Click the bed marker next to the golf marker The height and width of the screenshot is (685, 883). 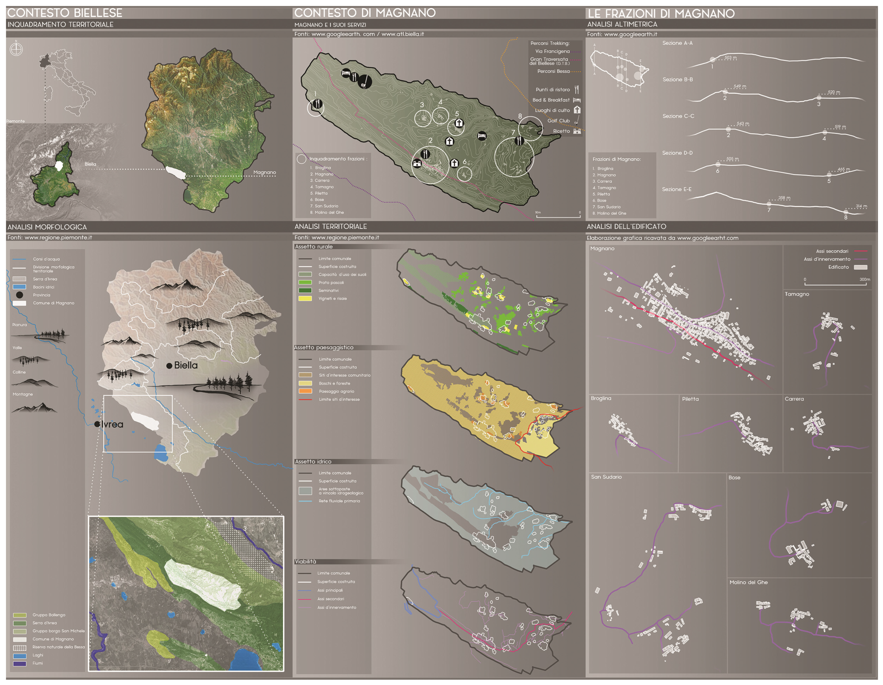click(x=346, y=73)
